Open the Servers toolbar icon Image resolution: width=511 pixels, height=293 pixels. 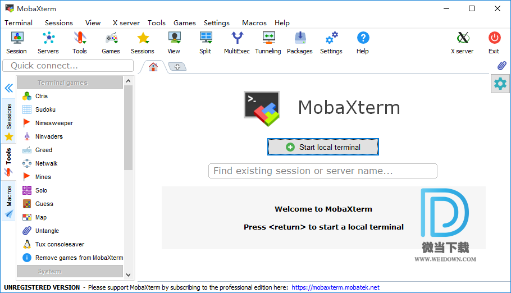(48, 43)
